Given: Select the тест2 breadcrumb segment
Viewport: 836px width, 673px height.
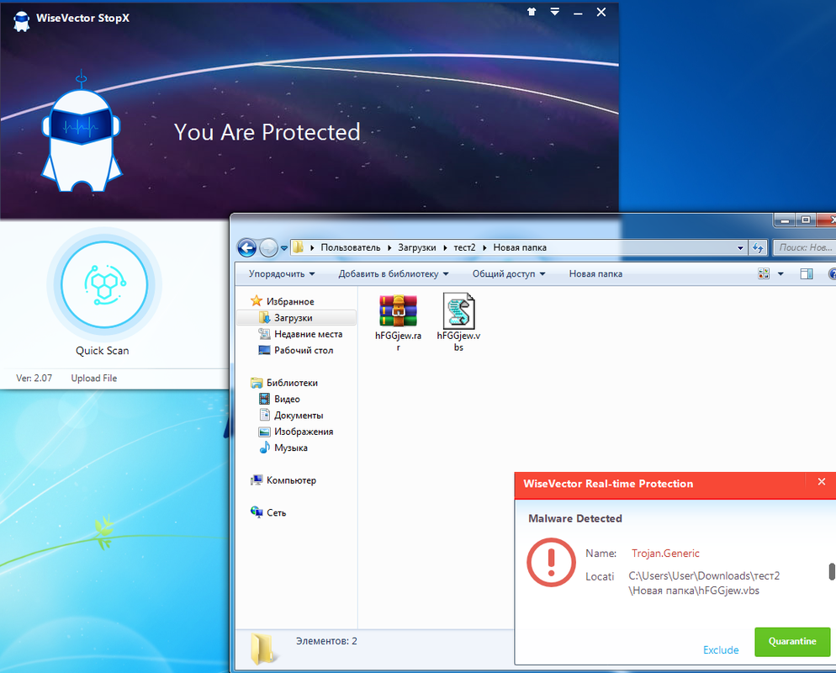Looking at the screenshot, I should [464, 247].
